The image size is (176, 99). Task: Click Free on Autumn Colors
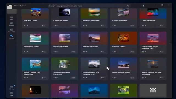[x=132, y=52]
